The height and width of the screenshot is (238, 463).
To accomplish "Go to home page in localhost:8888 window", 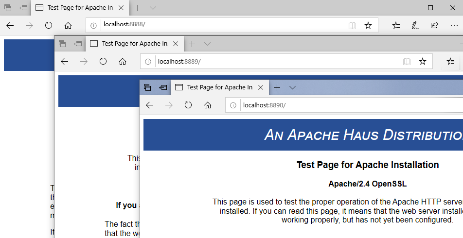I will 68,26.
